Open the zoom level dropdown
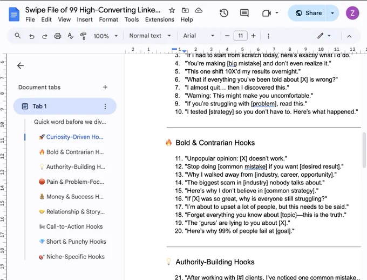This screenshot has width=367, height=280. tap(105, 36)
